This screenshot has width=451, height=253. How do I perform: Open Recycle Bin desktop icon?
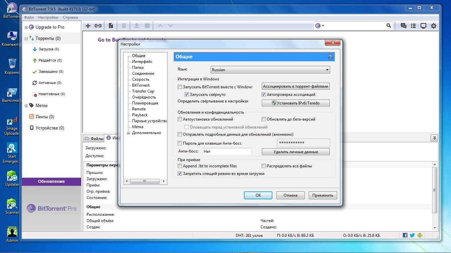(x=12, y=66)
